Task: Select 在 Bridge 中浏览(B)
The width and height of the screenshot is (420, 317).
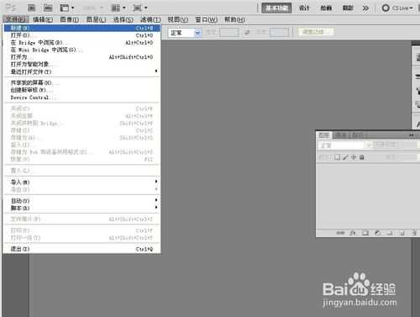Action: pyautogui.click(x=81, y=43)
